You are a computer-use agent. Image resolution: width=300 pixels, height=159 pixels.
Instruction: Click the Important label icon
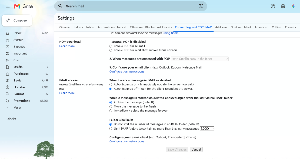[x=8, y=53]
